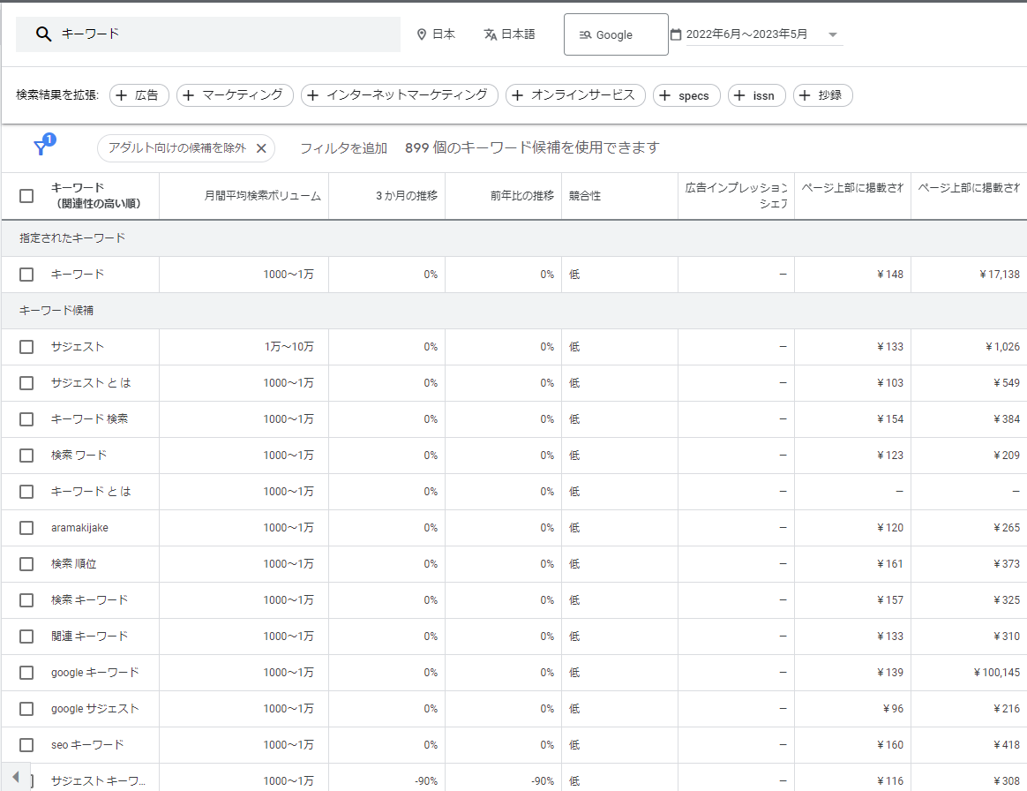Add specs expansion via its plus icon
This screenshot has height=791, width=1027.
[x=666, y=94]
